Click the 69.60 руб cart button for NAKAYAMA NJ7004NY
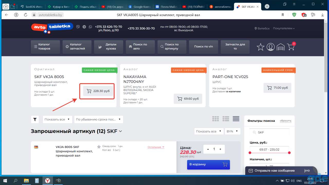Image resolution: width=329 pixels, height=185 pixels. coord(188,99)
